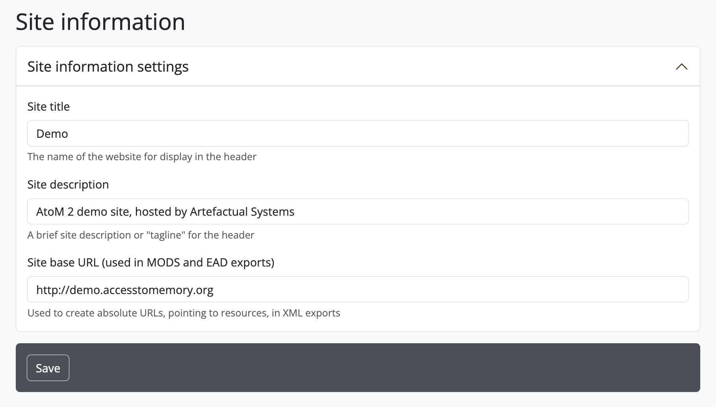716x407 pixels.
Task: Collapse the section using the chevron arrow
Action: [681, 67]
